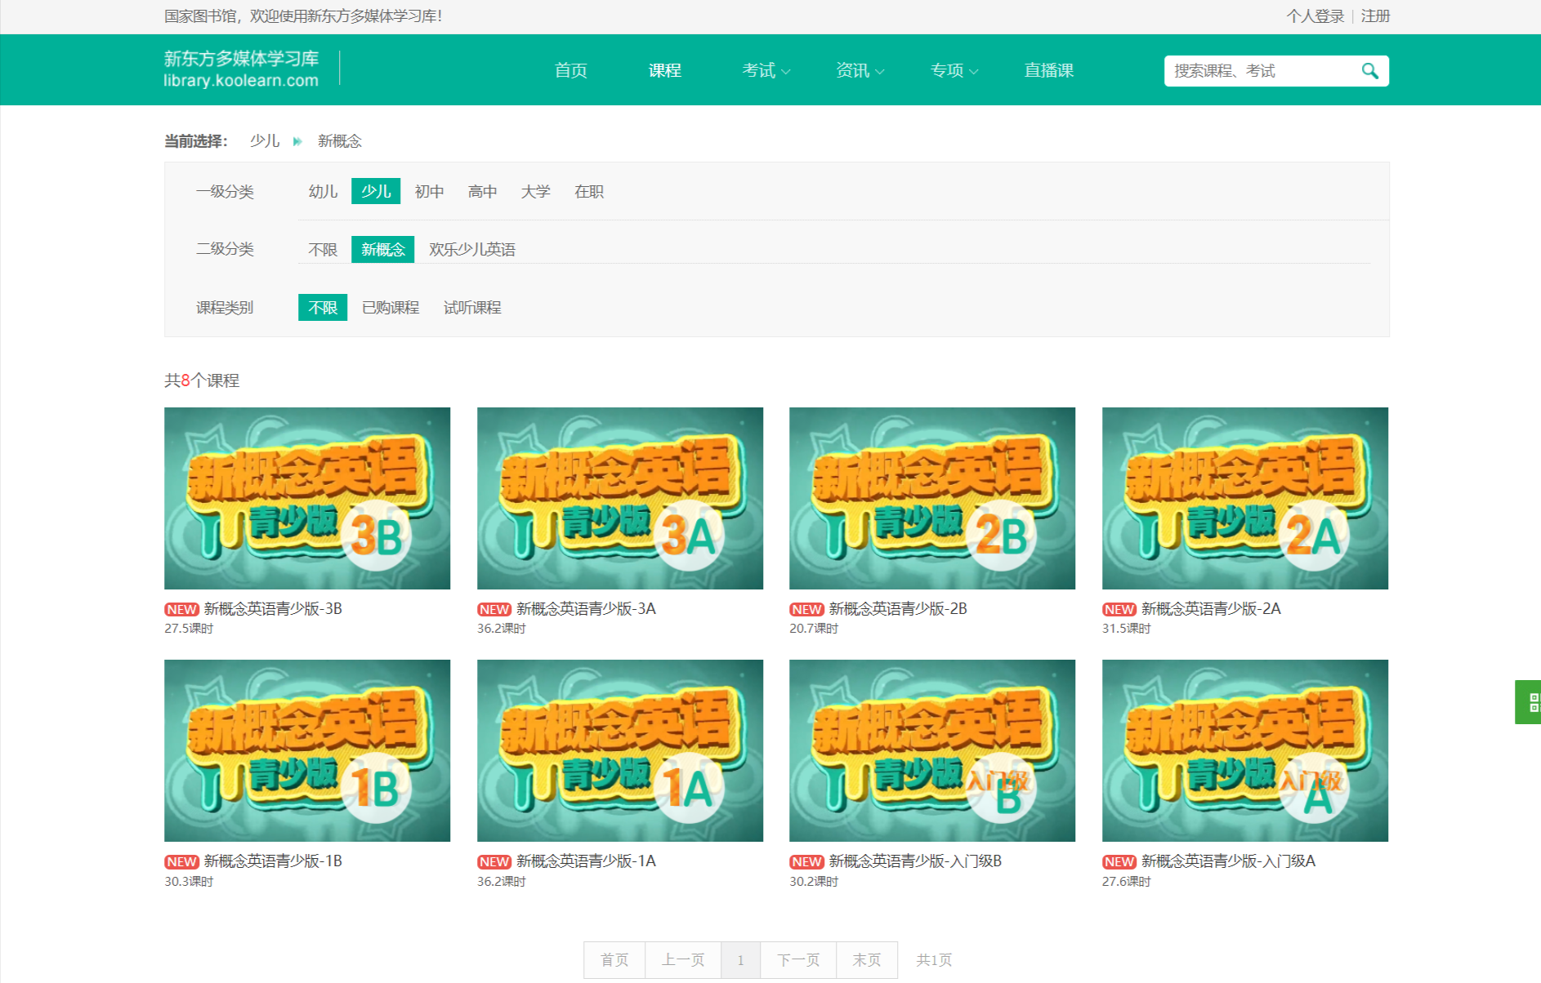
Task: Filter by 已购课程
Action: coord(391,308)
